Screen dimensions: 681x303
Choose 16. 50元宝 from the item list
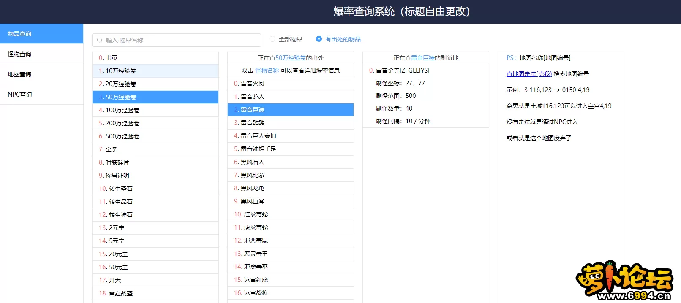pos(155,267)
